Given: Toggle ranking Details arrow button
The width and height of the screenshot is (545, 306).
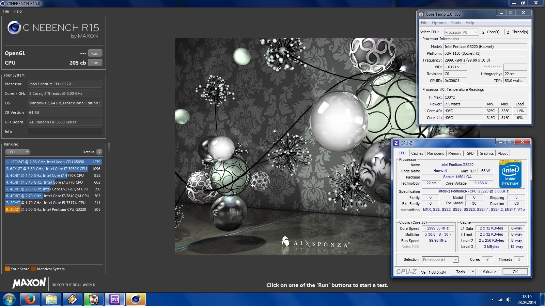Looking at the screenshot, I should tap(99, 152).
